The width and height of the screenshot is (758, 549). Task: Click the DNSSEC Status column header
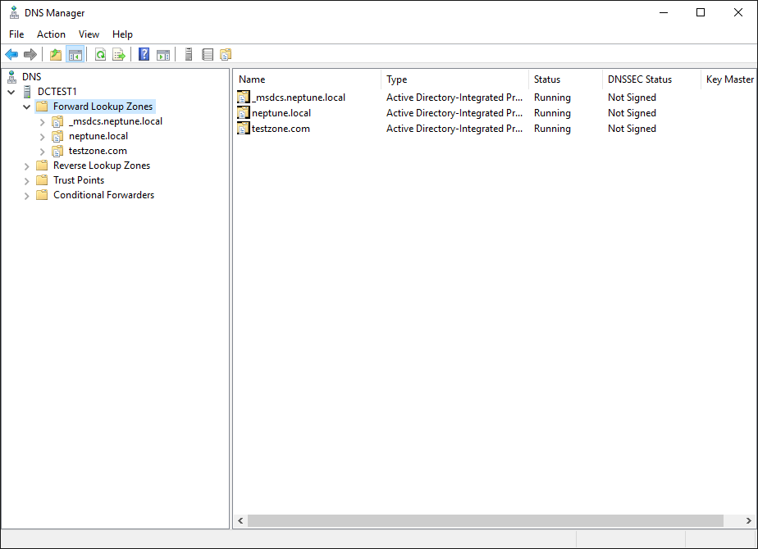640,79
